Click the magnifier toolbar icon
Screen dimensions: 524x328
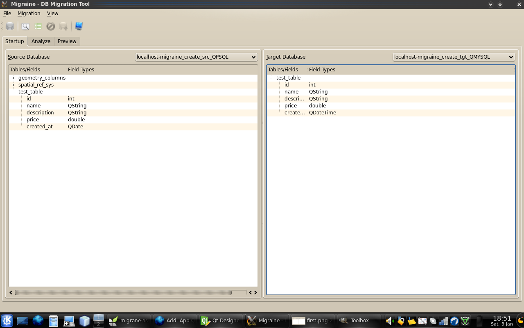click(25, 27)
